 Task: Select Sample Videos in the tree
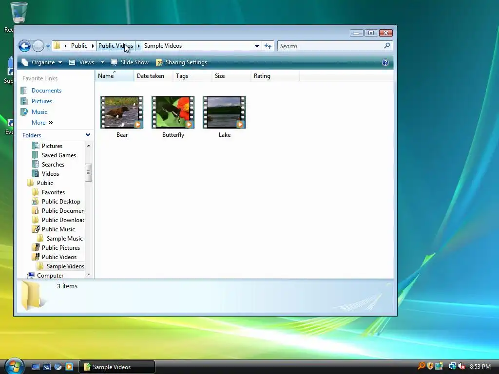point(65,266)
